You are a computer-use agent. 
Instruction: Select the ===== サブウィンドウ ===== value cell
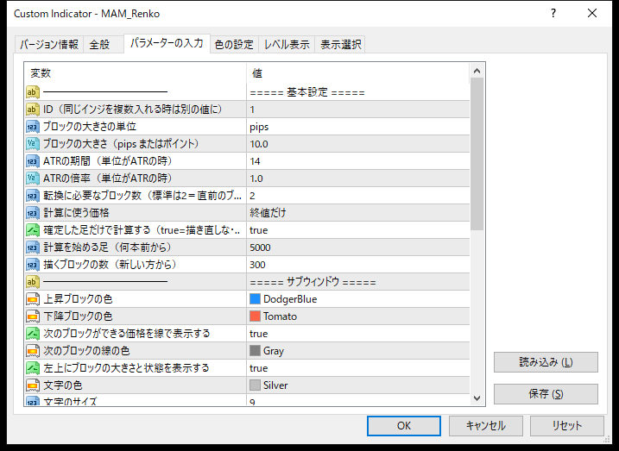358,282
